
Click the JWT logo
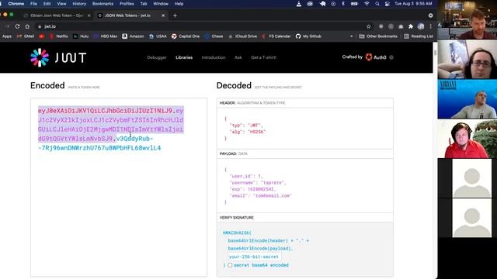[x=58, y=57]
